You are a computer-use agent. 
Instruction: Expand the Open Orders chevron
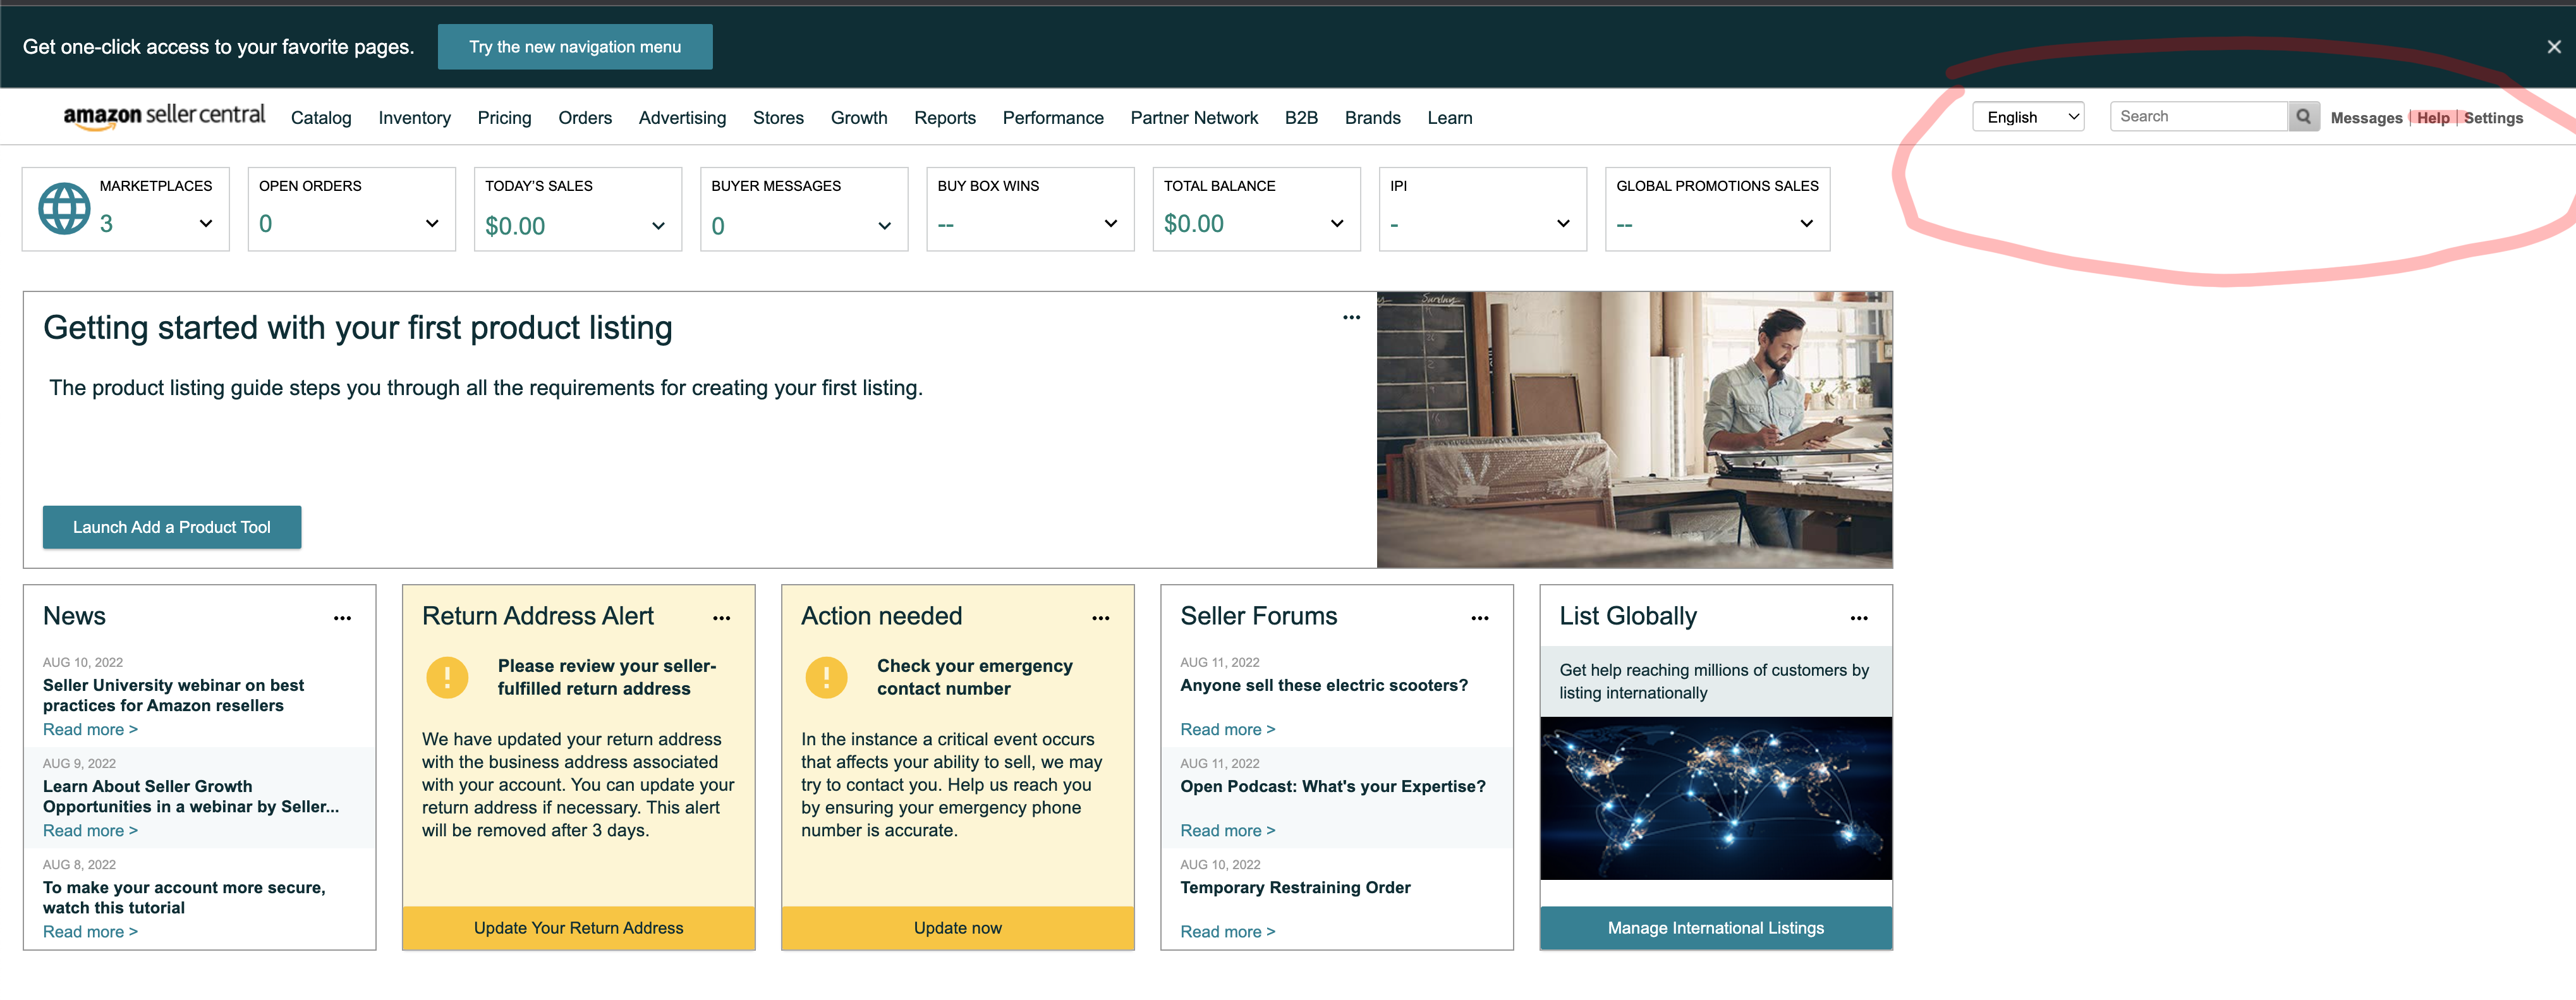click(x=432, y=223)
